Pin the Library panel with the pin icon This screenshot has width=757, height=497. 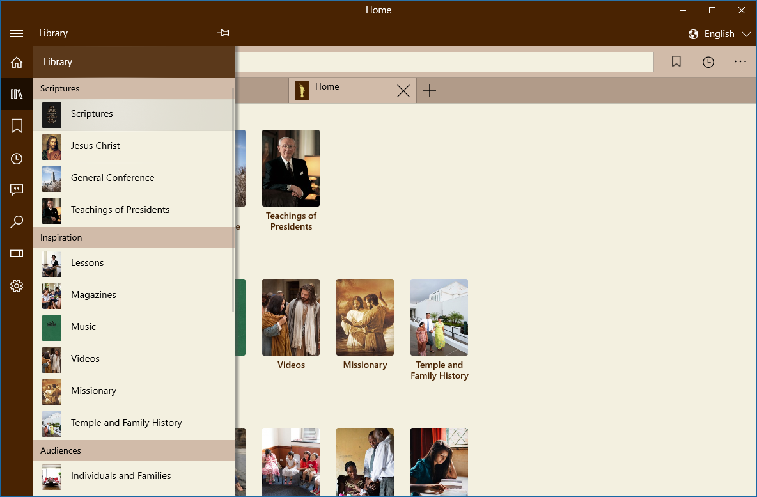coord(222,33)
